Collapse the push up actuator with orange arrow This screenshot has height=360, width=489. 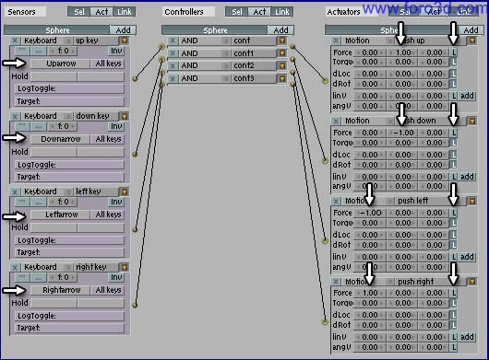click(472, 41)
